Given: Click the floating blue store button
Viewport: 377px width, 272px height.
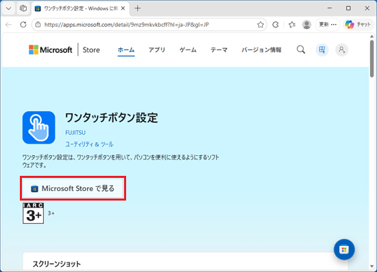Looking at the screenshot, I should coord(344,249).
